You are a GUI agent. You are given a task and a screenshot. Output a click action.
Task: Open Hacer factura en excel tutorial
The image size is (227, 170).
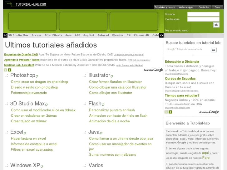coord(28,138)
